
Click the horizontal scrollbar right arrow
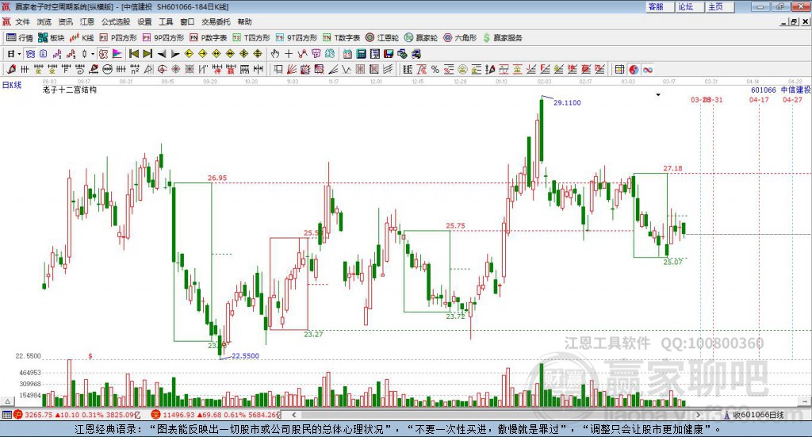(698, 415)
